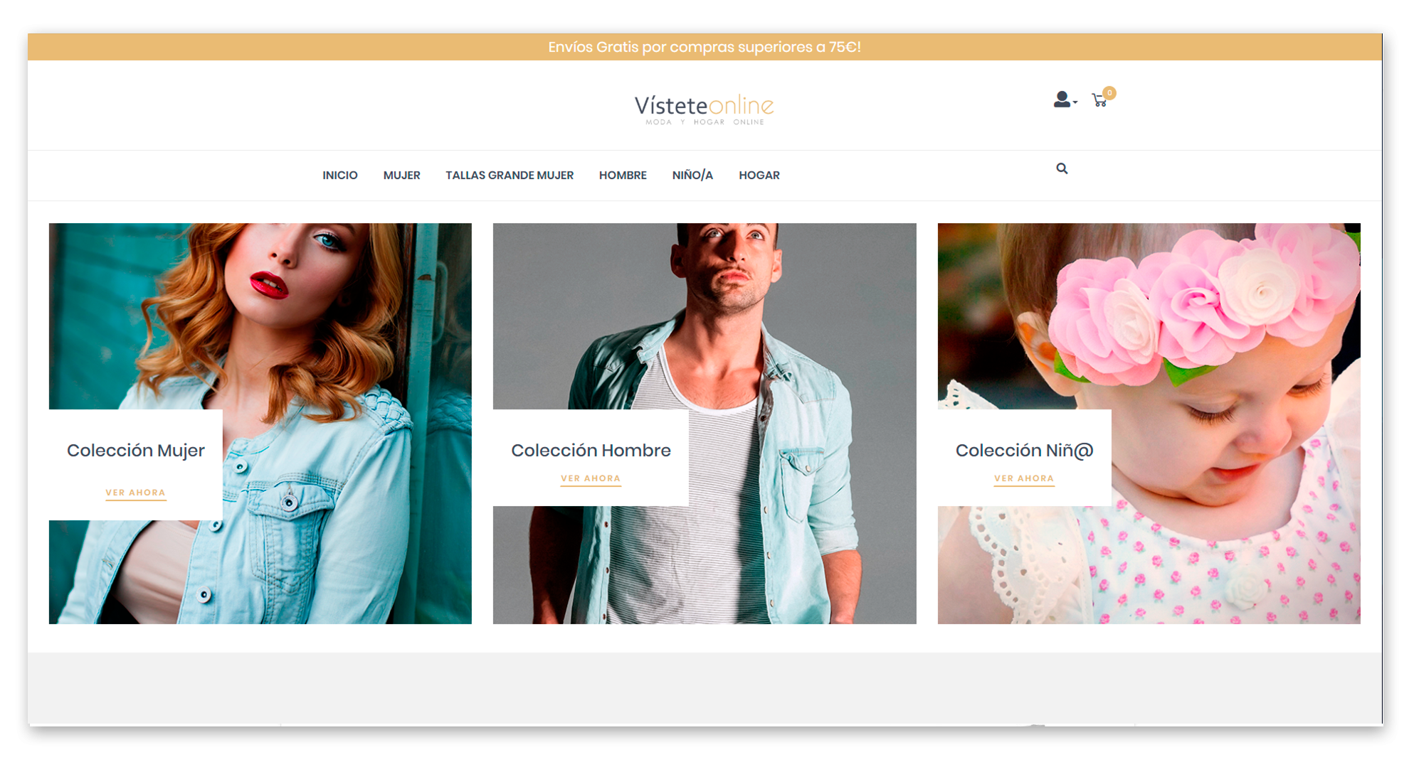Click the free shipping 75€ banner text

pyautogui.click(x=705, y=47)
